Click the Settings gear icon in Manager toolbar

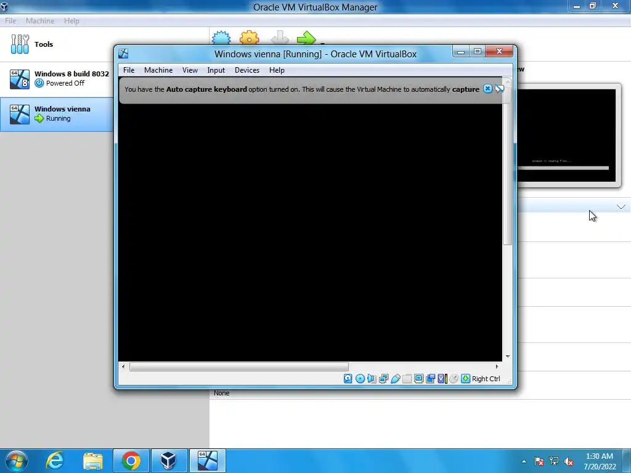click(250, 38)
